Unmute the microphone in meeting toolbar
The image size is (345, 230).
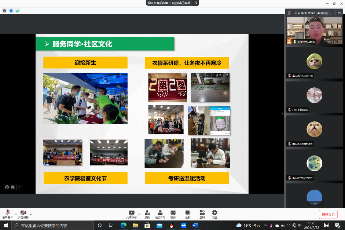click(x=7, y=213)
